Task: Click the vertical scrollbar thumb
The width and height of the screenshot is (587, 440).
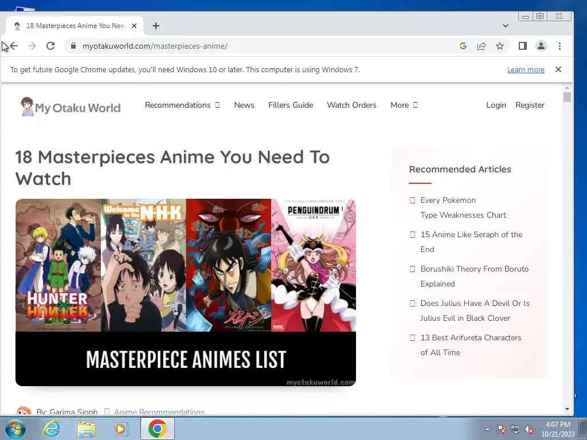Action: point(567,97)
